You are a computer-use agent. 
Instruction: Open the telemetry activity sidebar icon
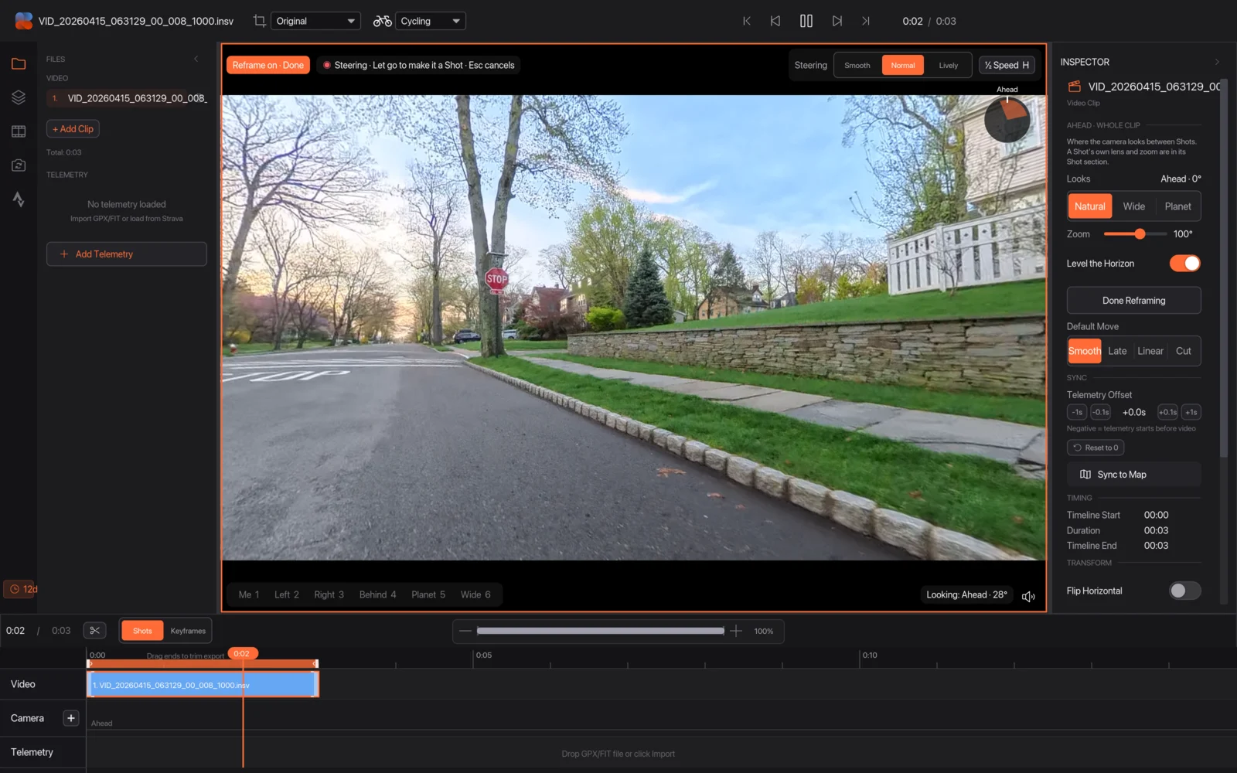(x=19, y=199)
